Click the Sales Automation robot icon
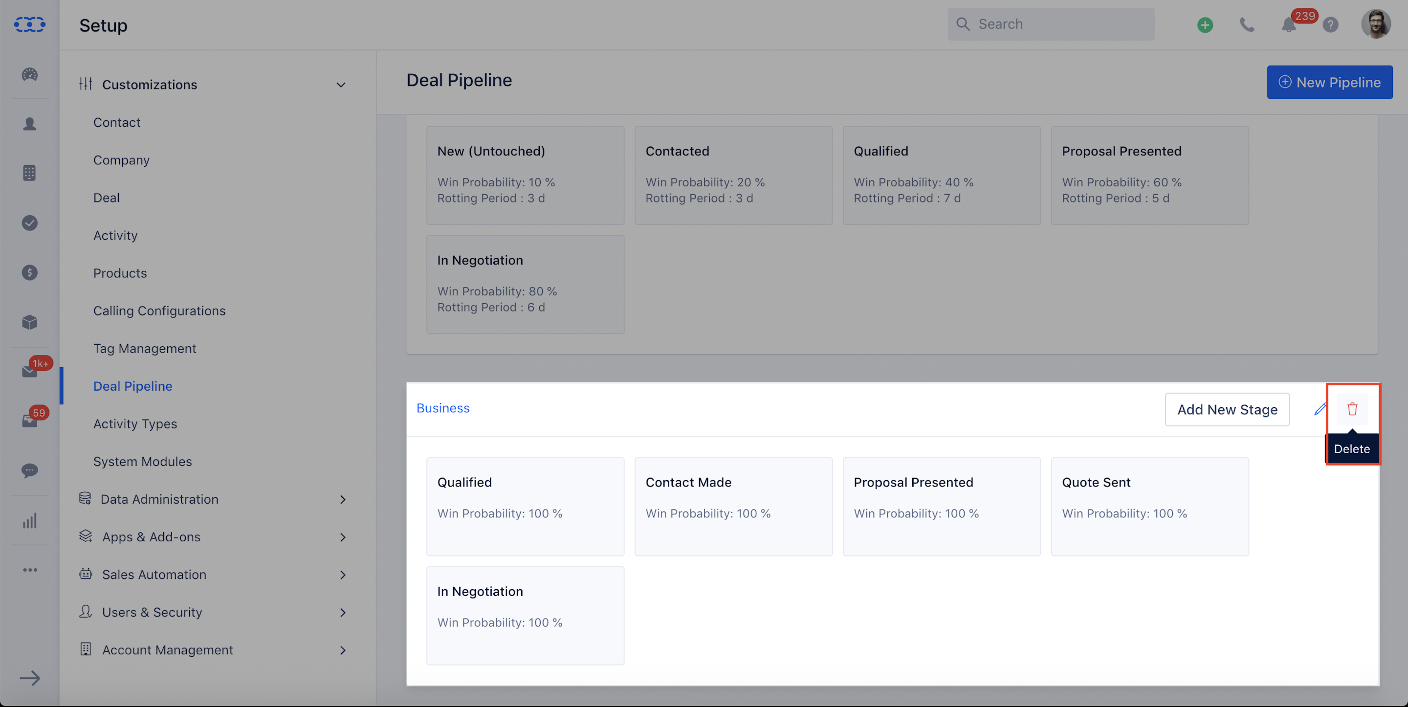The height and width of the screenshot is (707, 1408). point(85,574)
